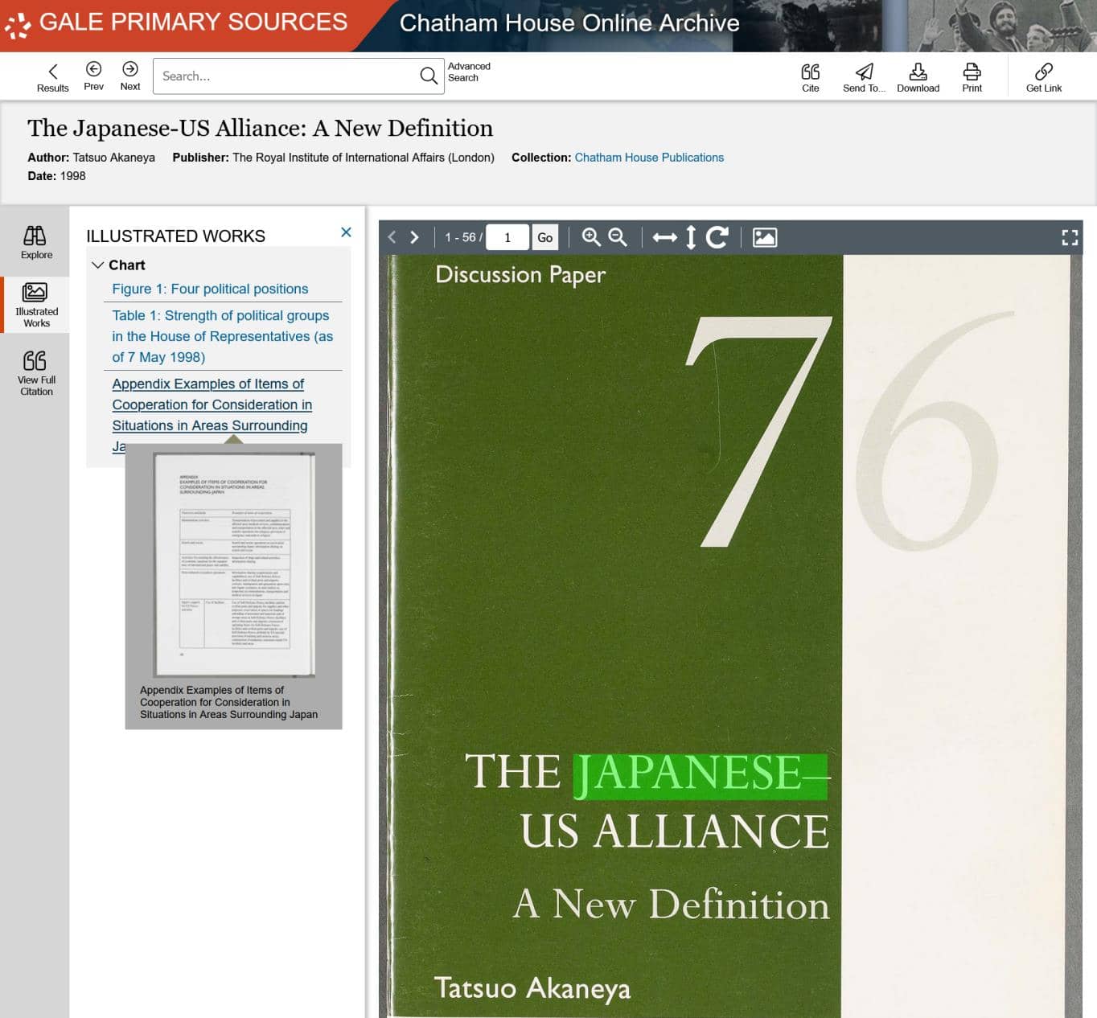Open Chatham House Publications collection link

649,158
